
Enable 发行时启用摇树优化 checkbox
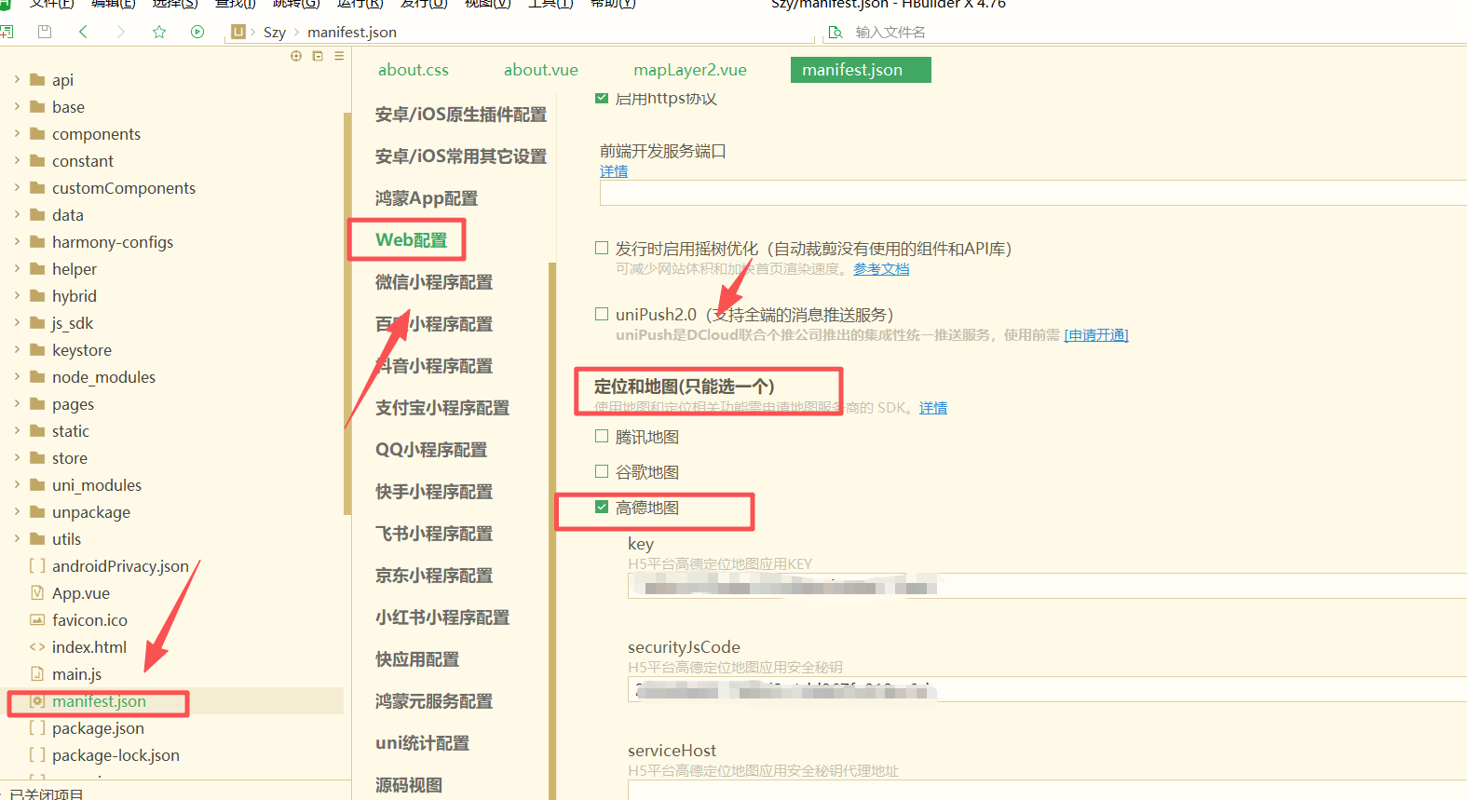point(602,248)
